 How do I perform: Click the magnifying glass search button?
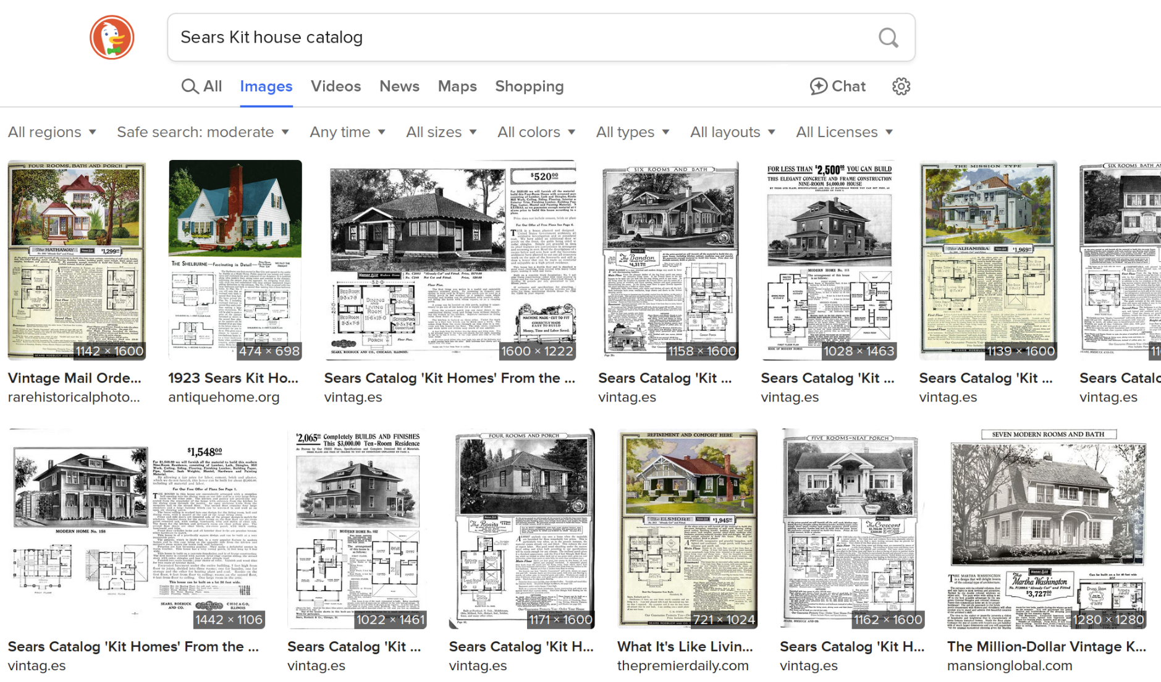coord(888,38)
